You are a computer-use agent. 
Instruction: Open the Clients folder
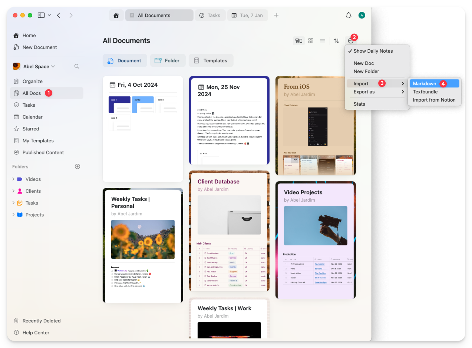click(33, 191)
